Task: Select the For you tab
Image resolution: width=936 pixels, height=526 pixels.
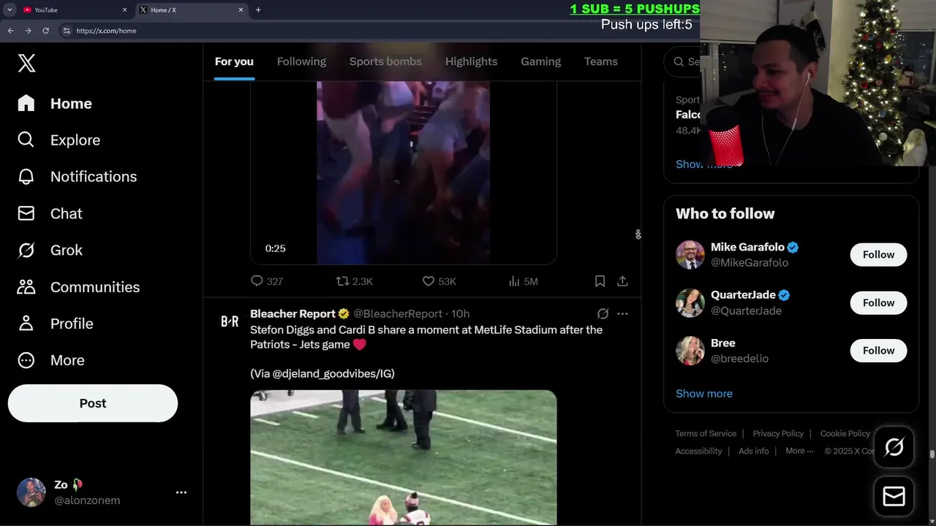Action: [234, 61]
